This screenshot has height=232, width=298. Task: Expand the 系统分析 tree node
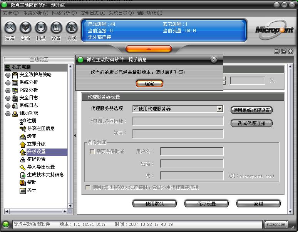click(8, 83)
